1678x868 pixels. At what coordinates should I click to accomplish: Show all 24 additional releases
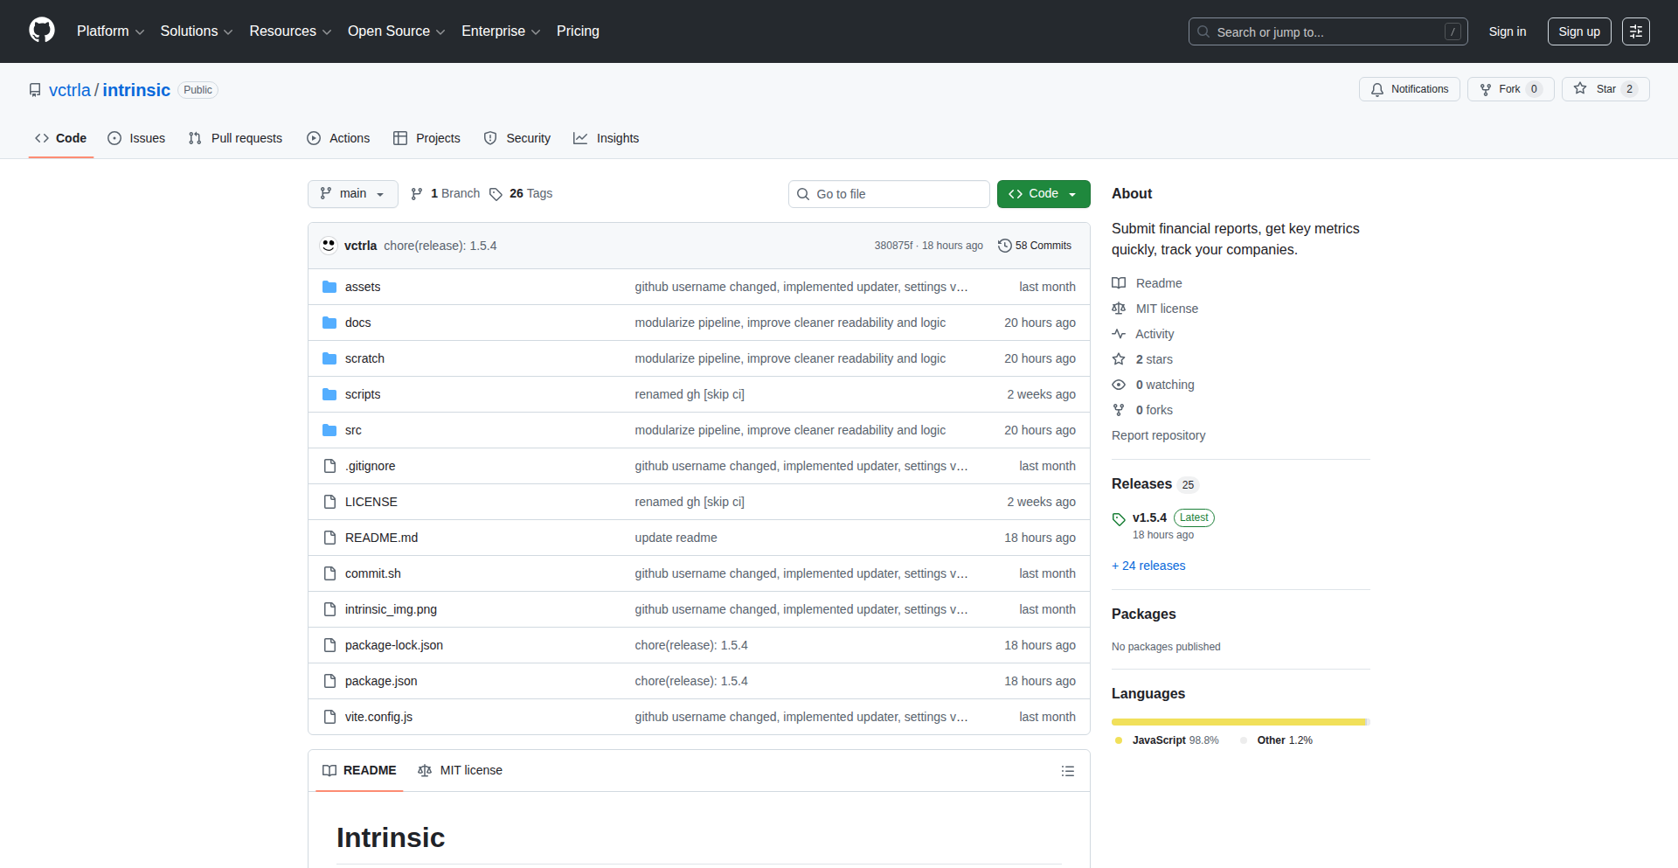(1148, 566)
